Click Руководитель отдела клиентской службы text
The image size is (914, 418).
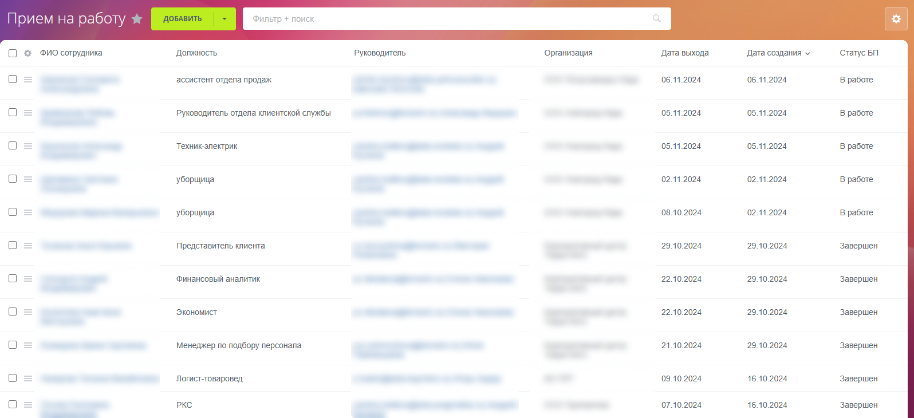pyautogui.click(x=254, y=113)
